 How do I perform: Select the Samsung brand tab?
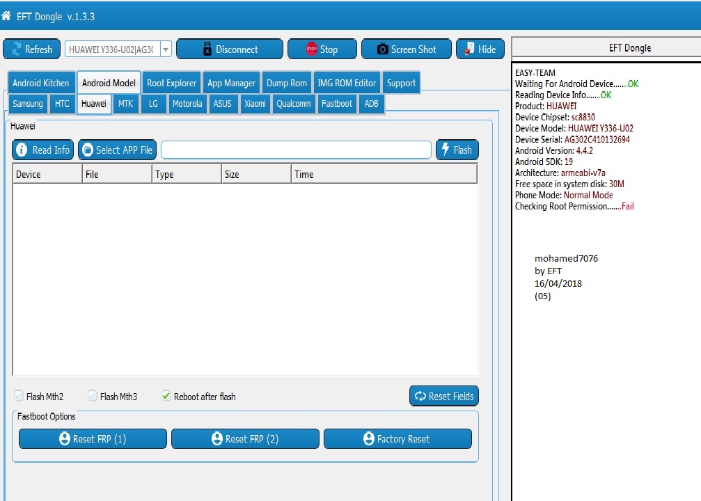pos(28,104)
